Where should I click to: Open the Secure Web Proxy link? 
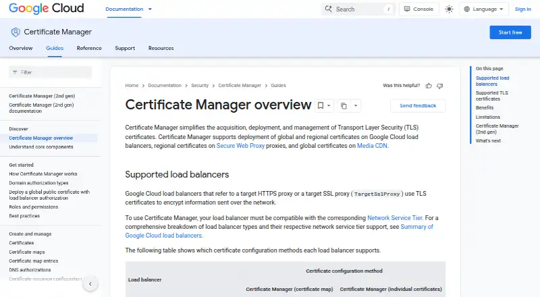tap(240, 146)
